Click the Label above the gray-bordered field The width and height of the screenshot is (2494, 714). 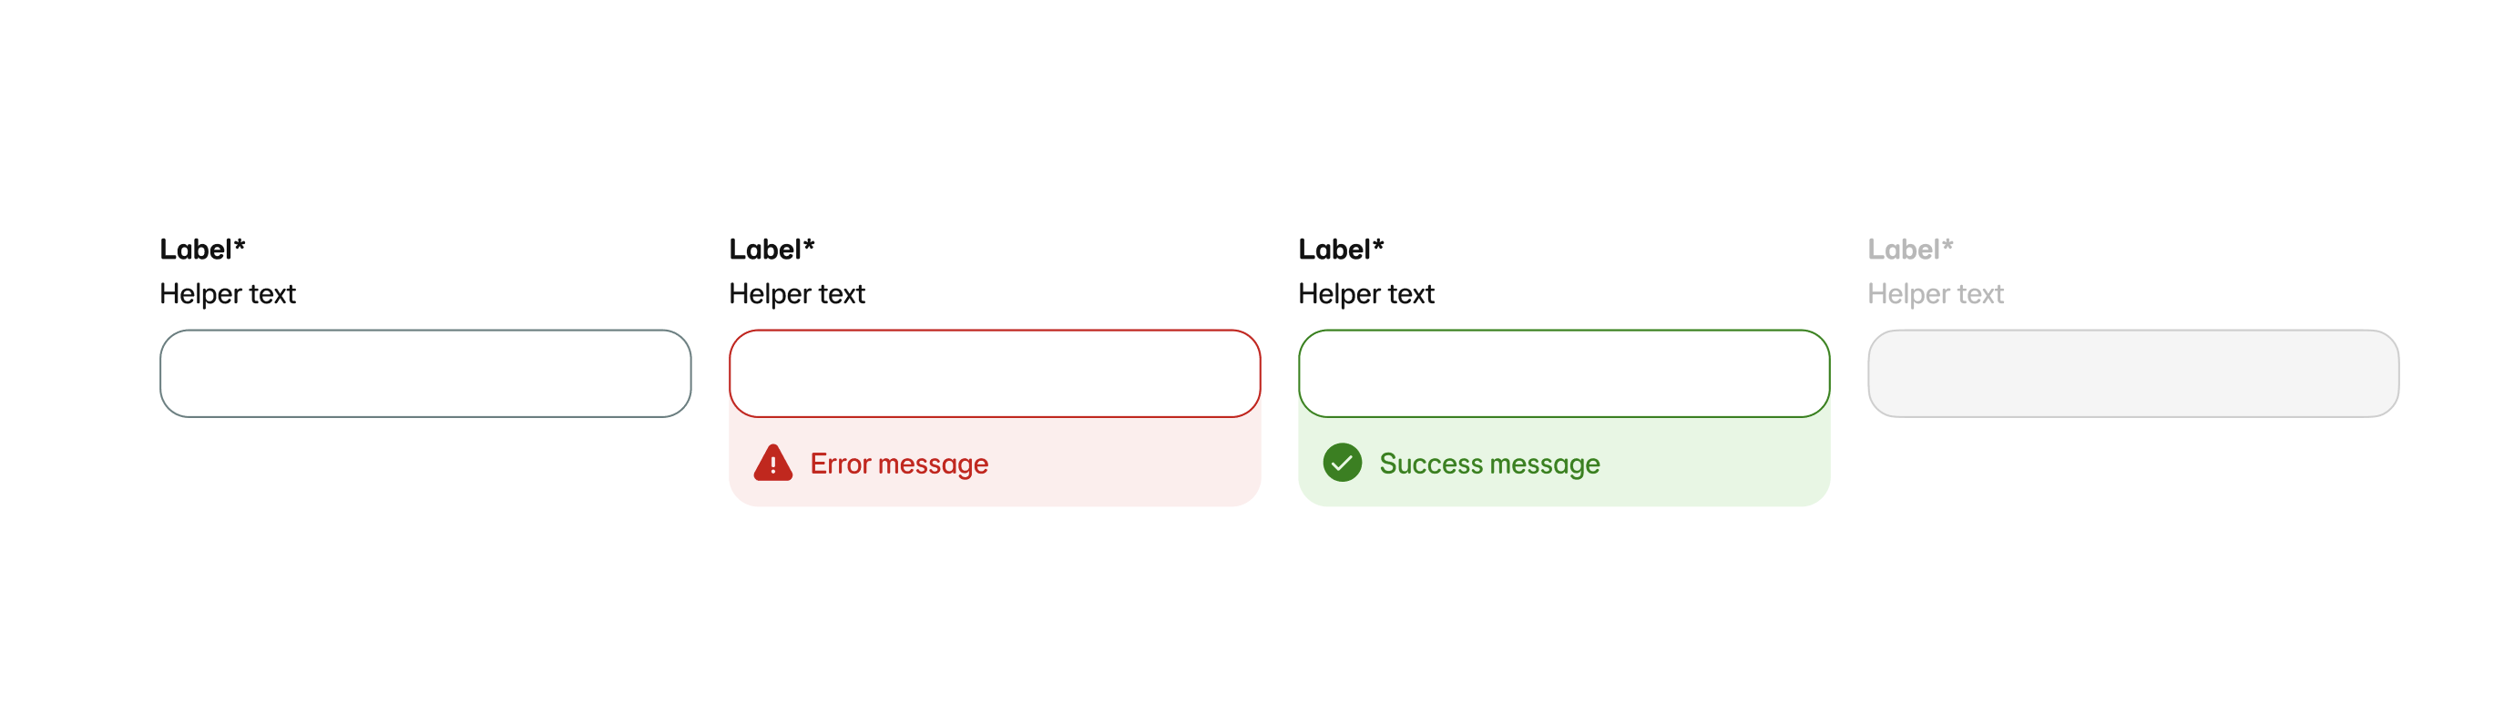pyautogui.click(x=196, y=250)
